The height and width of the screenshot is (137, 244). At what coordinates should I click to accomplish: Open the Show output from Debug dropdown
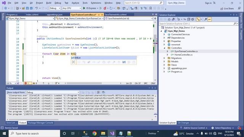pyautogui.click(x=53, y=92)
